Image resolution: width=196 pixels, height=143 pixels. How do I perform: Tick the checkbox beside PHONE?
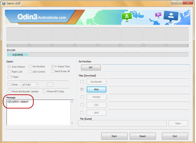coord(82,97)
